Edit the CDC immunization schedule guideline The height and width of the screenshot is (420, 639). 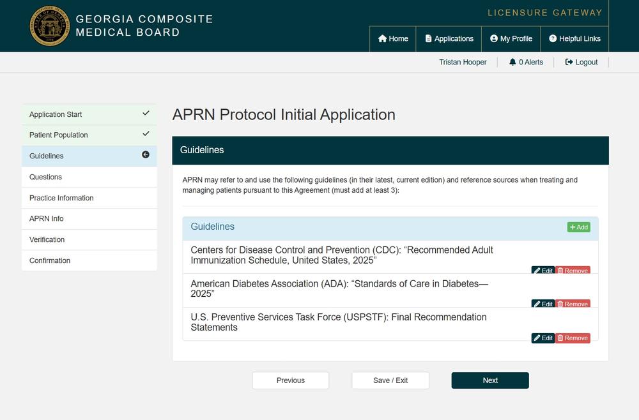pos(543,271)
